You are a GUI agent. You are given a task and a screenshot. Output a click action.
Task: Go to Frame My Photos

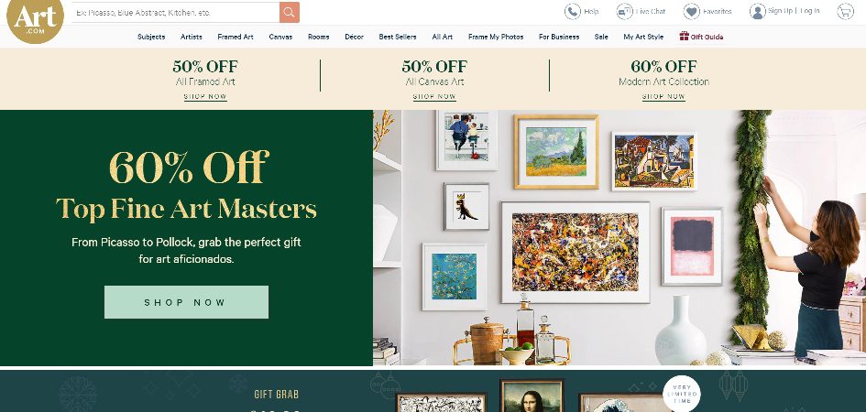click(496, 37)
